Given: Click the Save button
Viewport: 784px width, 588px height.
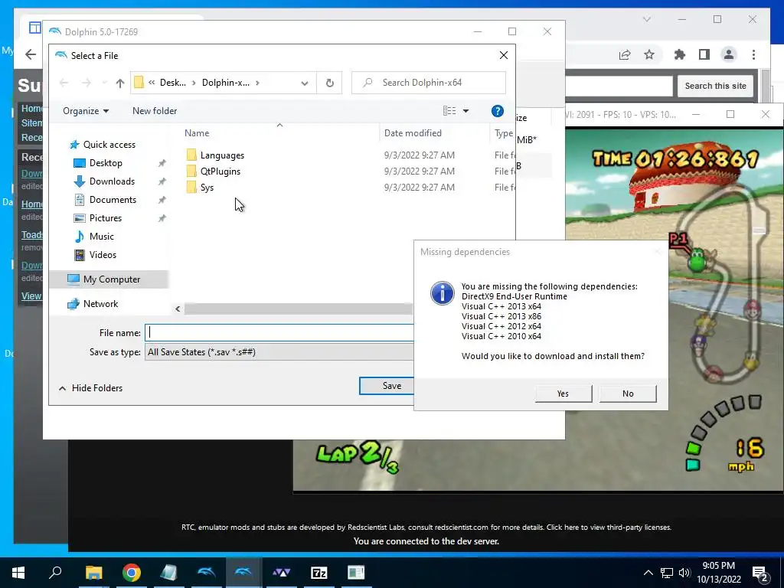Looking at the screenshot, I should click(387, 386).
